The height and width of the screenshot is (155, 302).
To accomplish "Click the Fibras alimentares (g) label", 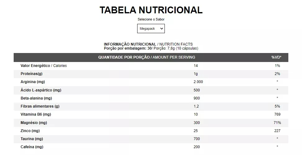I will point(40,106).
